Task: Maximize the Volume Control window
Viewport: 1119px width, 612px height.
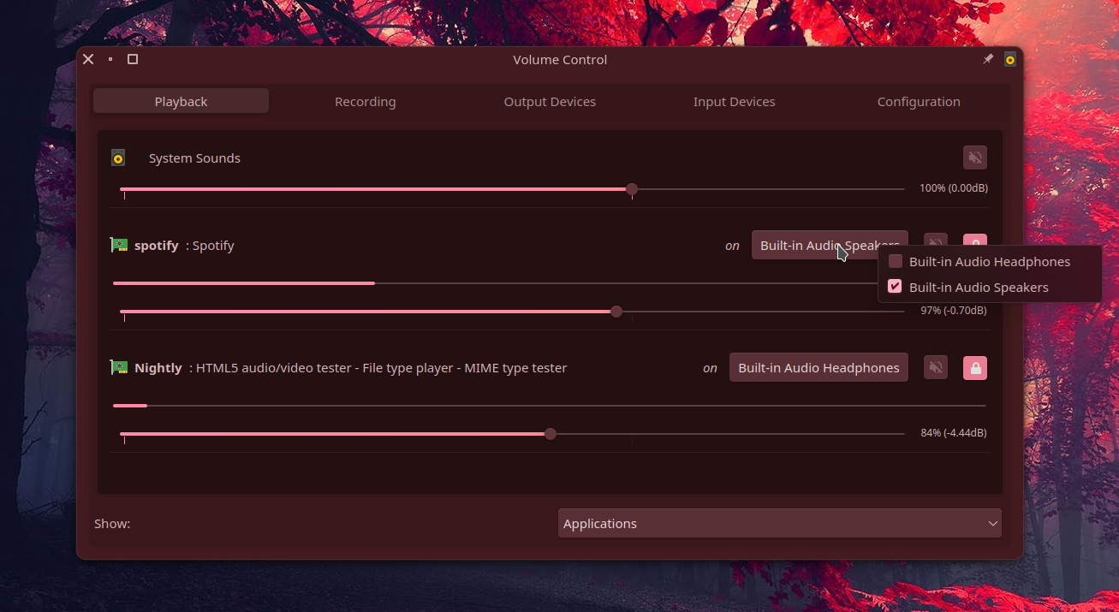Action: tap(133, 59)
